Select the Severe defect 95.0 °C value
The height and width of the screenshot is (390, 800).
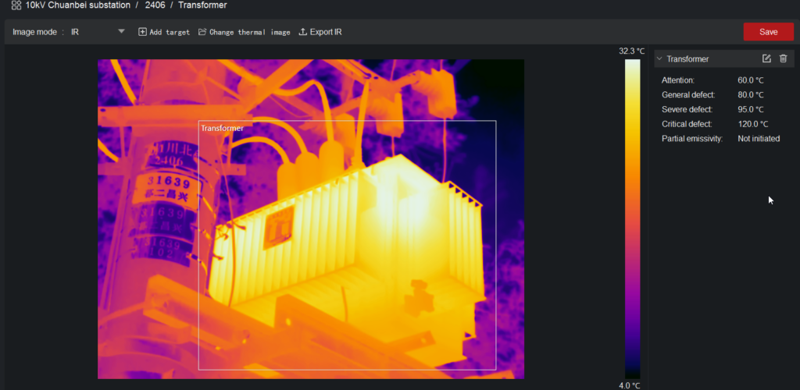750,109
